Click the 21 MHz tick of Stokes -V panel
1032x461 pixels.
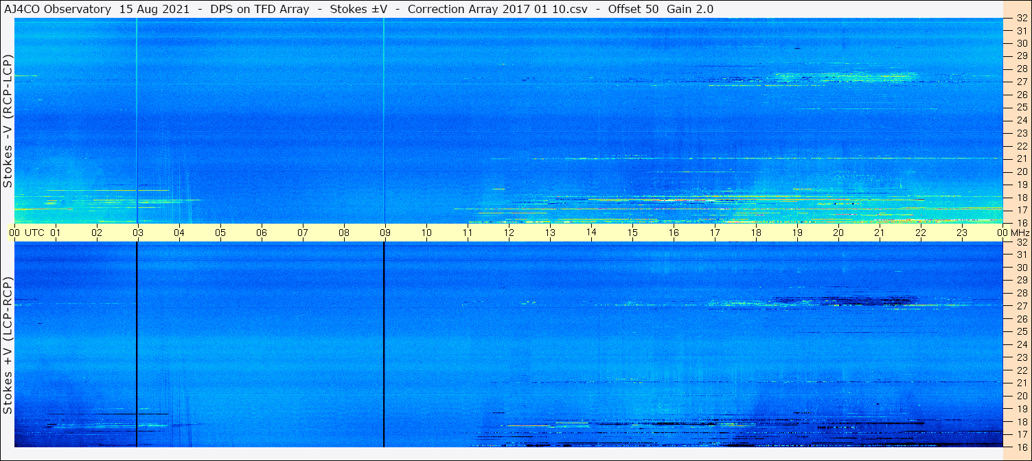[x=1022, y=158]
